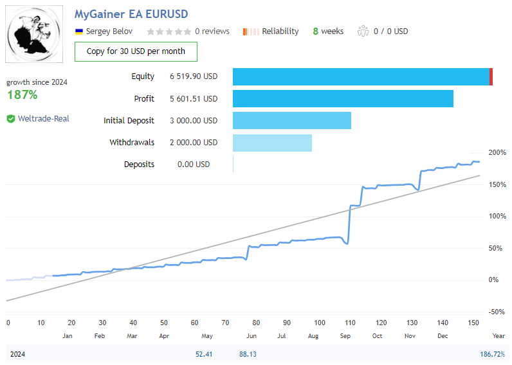Click the 0.00 USD deposits value
512x365 pixels.
tap(194, 165)
